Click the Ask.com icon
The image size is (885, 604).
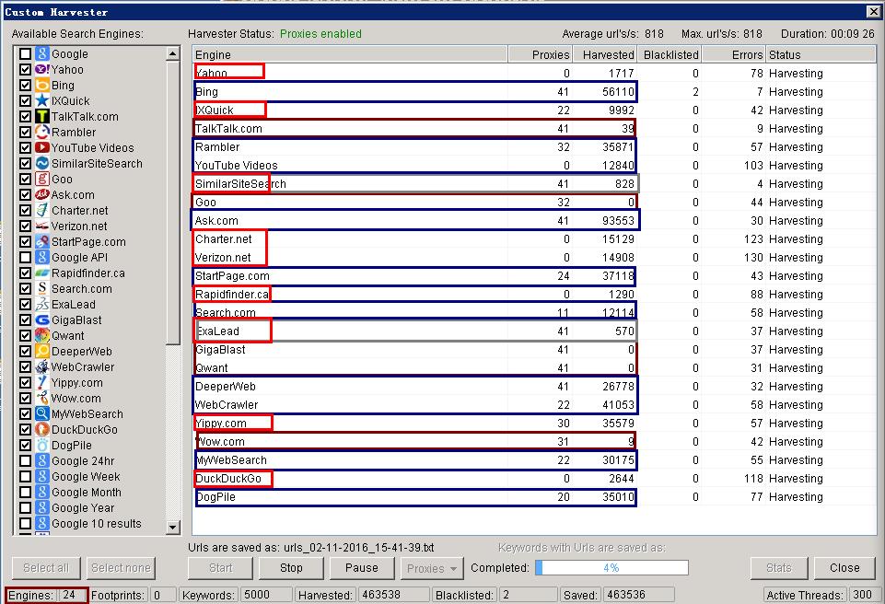41,195
